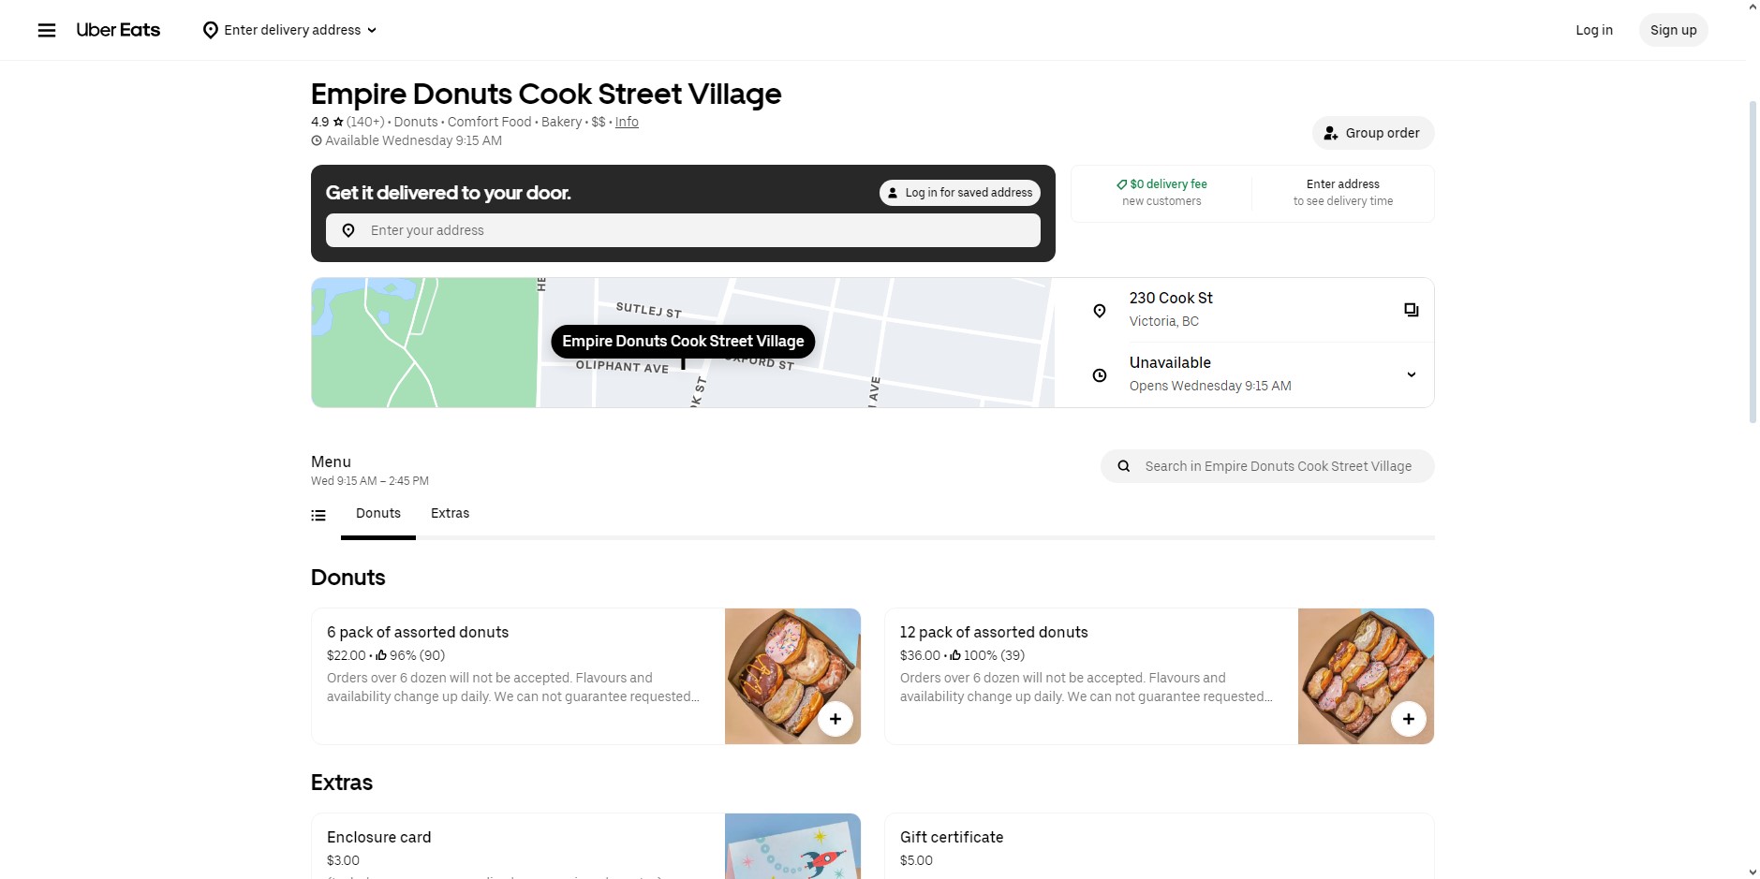Open the Enclosure card item thumbnail
Viewport: 1760px width, 879px height.
792,846
